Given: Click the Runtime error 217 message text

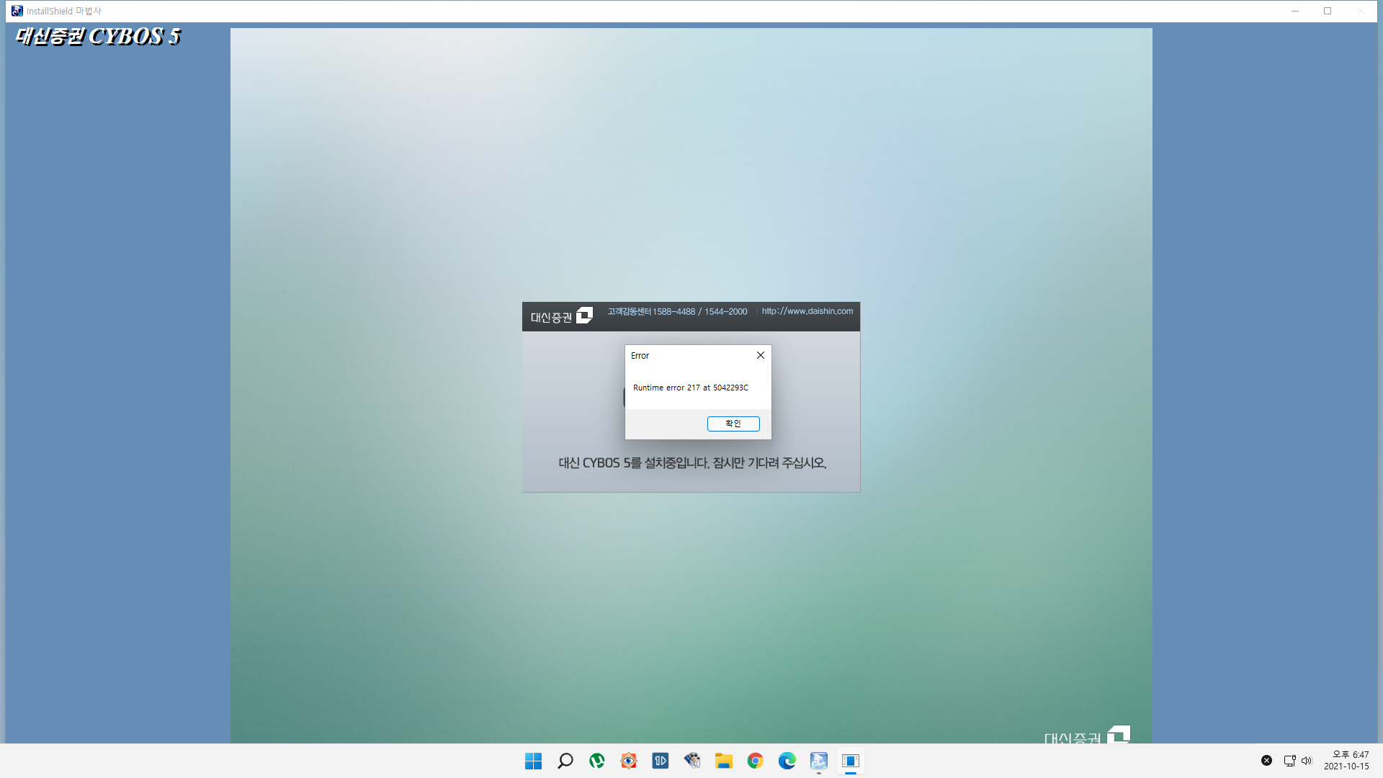Looking at the screenshot, I should (691, 388).
